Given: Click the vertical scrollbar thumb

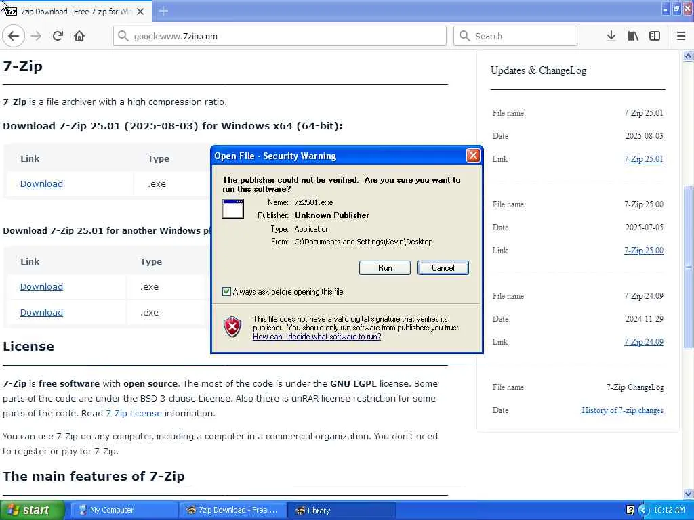Looking at the screenshot, I should [689, 267].
